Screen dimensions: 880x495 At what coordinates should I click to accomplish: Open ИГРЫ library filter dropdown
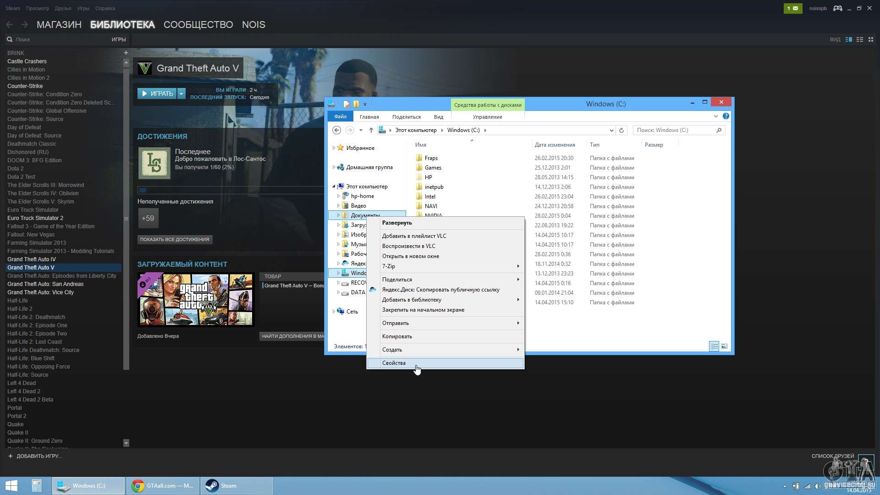tap(119, 39)
